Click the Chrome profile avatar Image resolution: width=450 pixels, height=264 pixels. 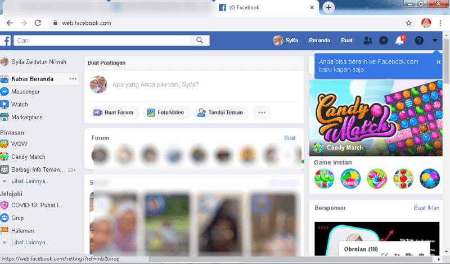426,23
